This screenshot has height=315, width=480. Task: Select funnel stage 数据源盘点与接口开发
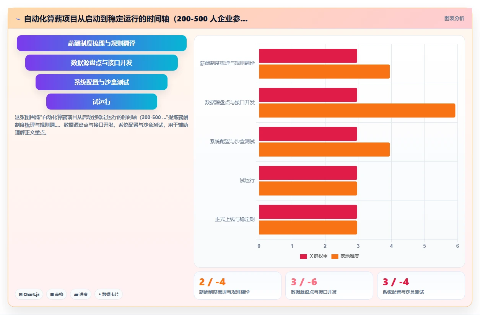pyautogui.click(x=102, y=63)
